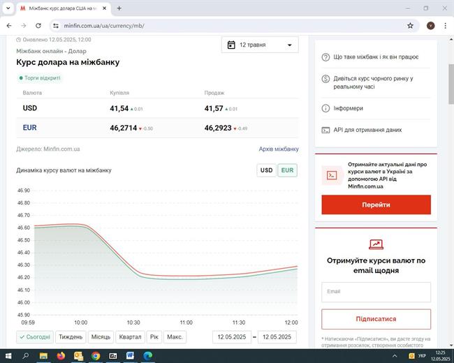Open Outlook from taskbar
The height and width of the screenshot is (363, 454).
pos(78,356)
